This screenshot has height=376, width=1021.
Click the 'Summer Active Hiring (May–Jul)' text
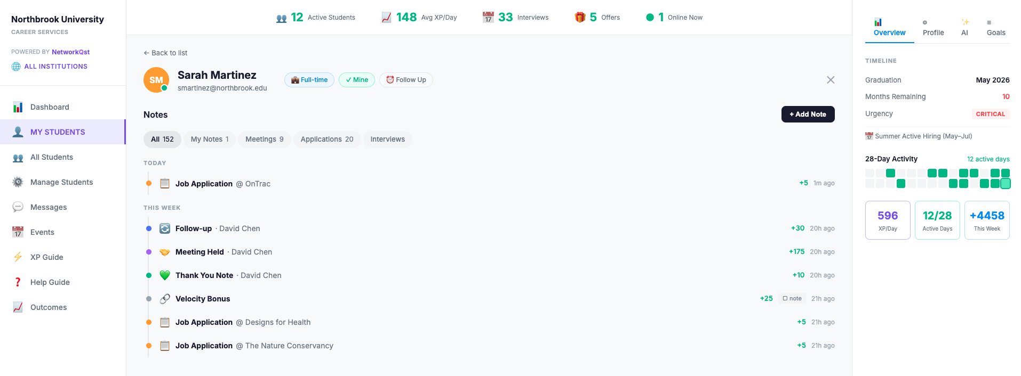click(x=923, y=136)
